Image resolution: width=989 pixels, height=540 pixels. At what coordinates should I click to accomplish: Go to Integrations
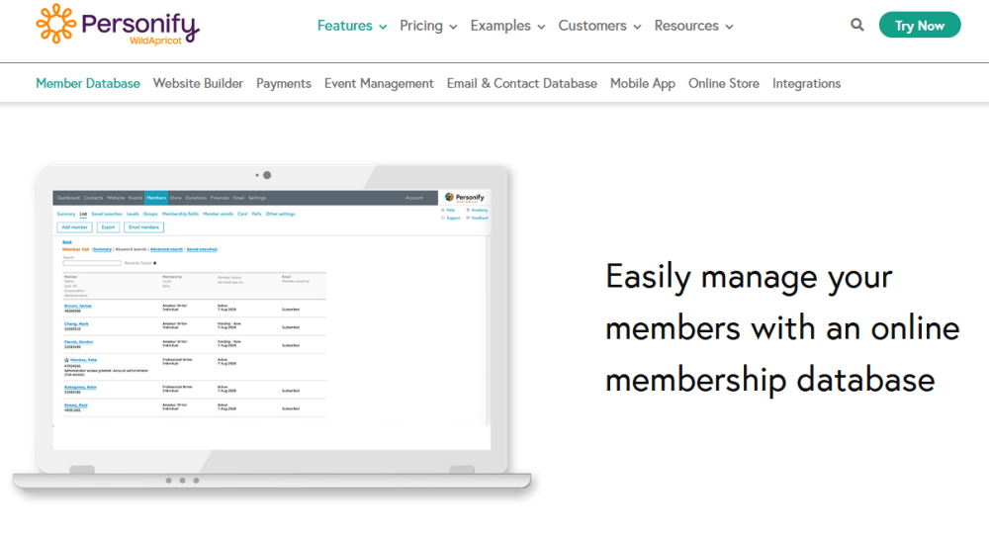click(806, 83)
